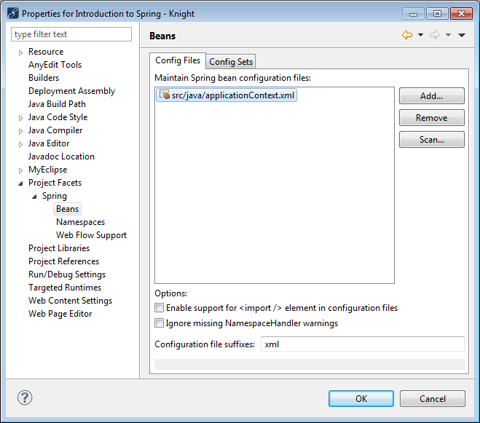Click the Remove button
This screenshot has height=423, width=480.
click(x=431, y=118)
